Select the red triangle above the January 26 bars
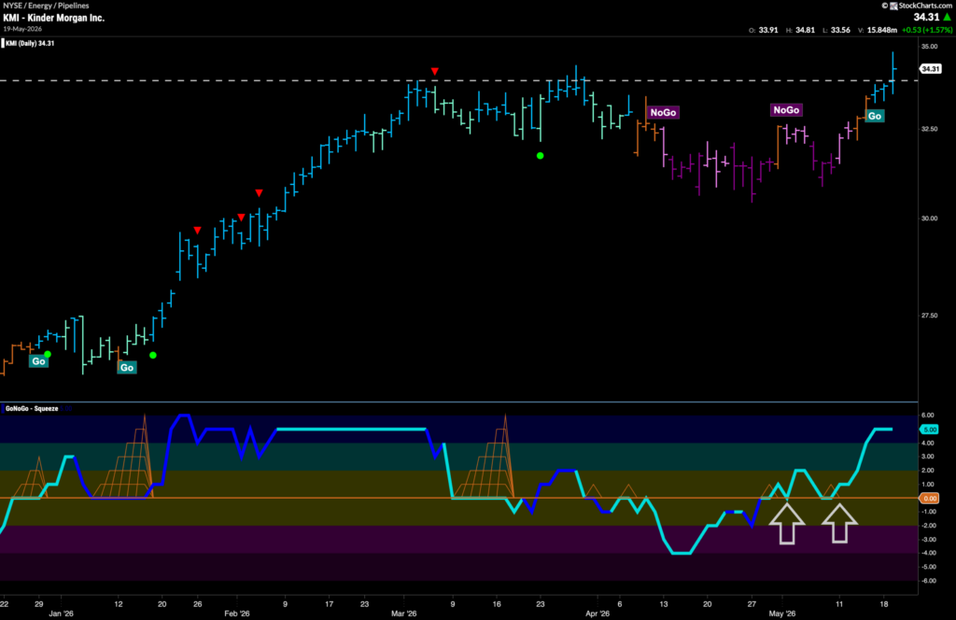 point(197,230)
